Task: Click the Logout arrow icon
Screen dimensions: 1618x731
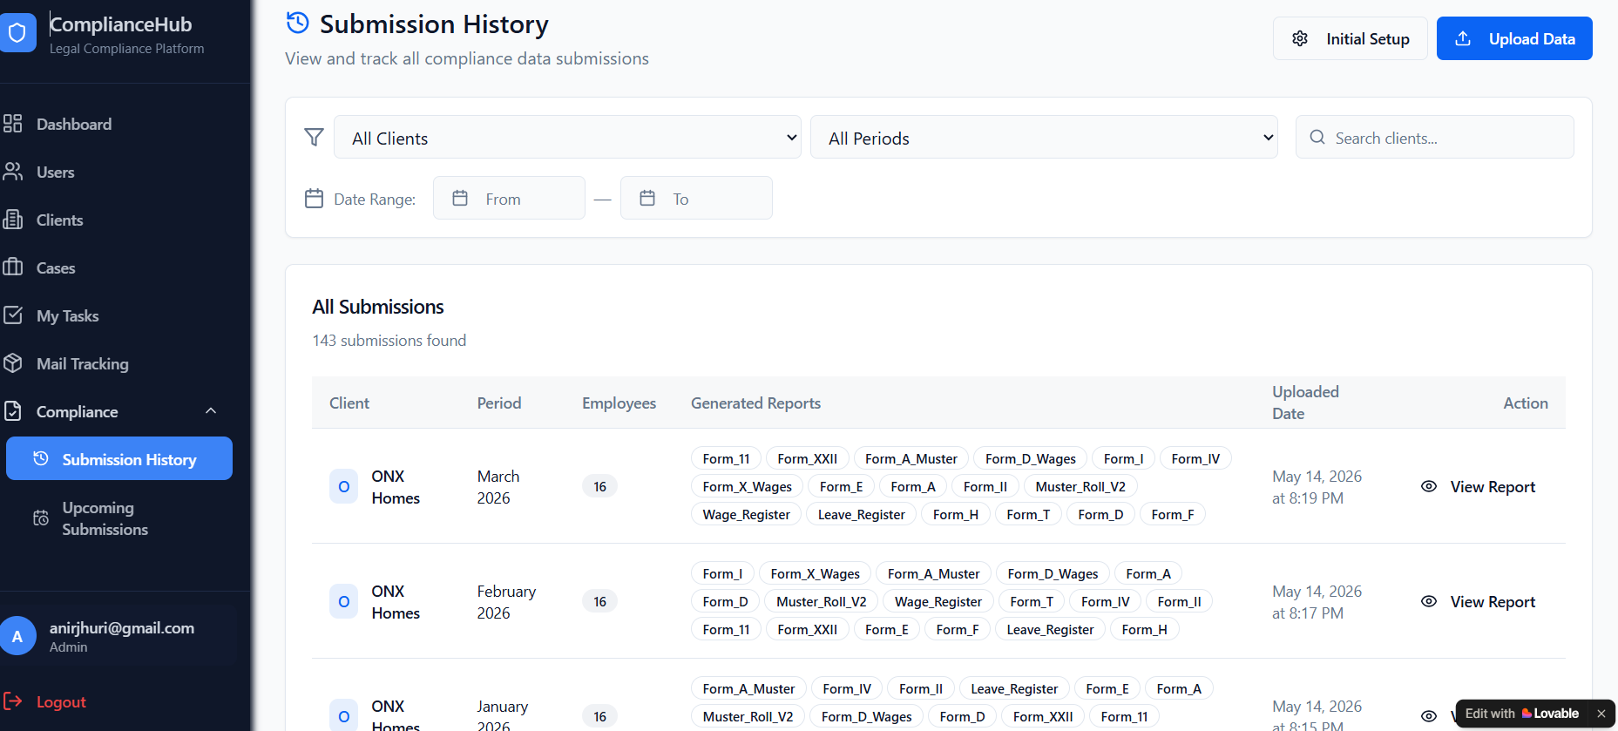Action: [12, 701]
